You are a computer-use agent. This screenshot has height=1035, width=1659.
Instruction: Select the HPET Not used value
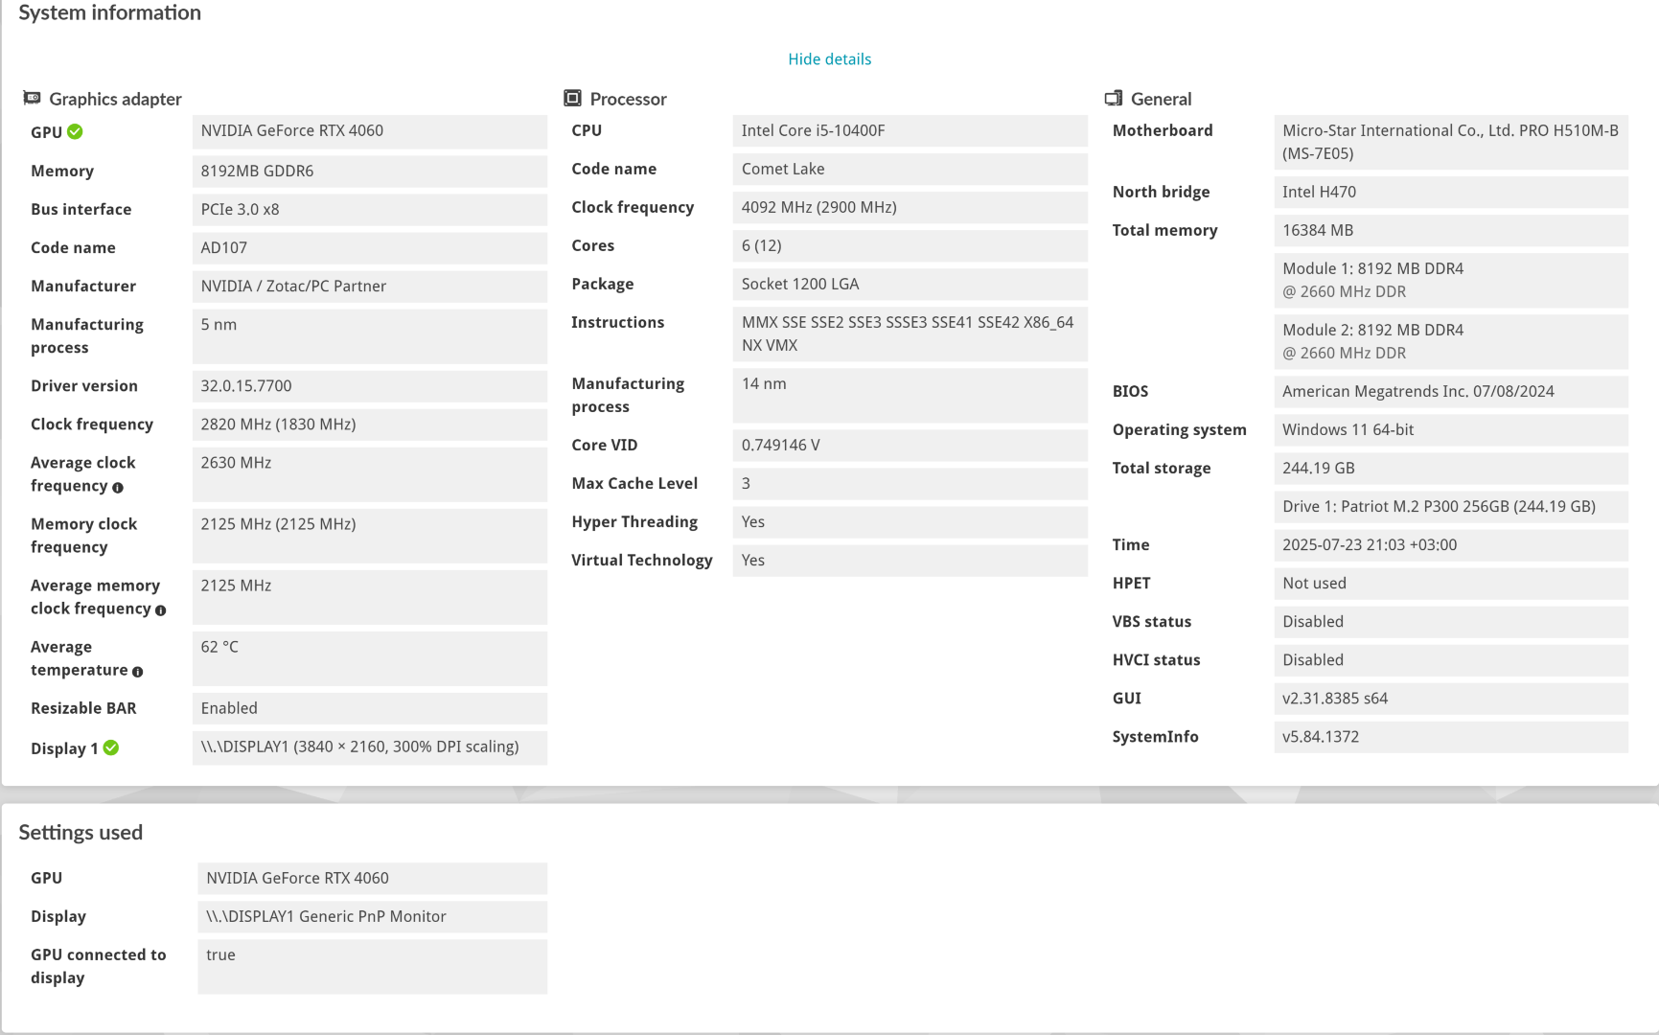[1451, 584]
